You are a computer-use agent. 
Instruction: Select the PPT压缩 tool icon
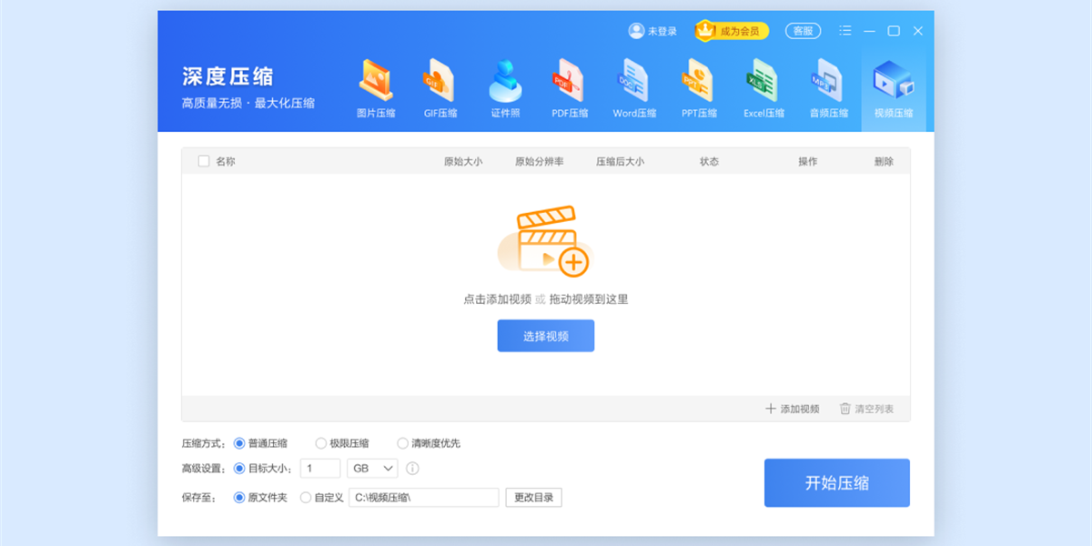[x=698, y=86]
